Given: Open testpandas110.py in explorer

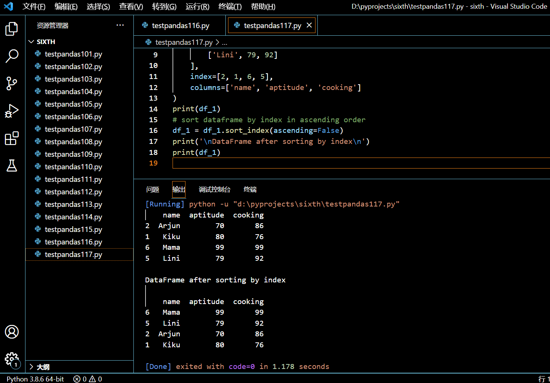Looking at the screenshot, I should coord(79,167).
